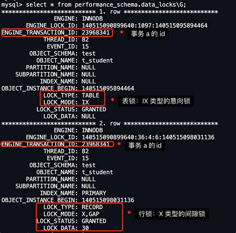Click LOCK_MODE: X,GAP text
Screen dimensions: 236x233
(x=71, y=214)
